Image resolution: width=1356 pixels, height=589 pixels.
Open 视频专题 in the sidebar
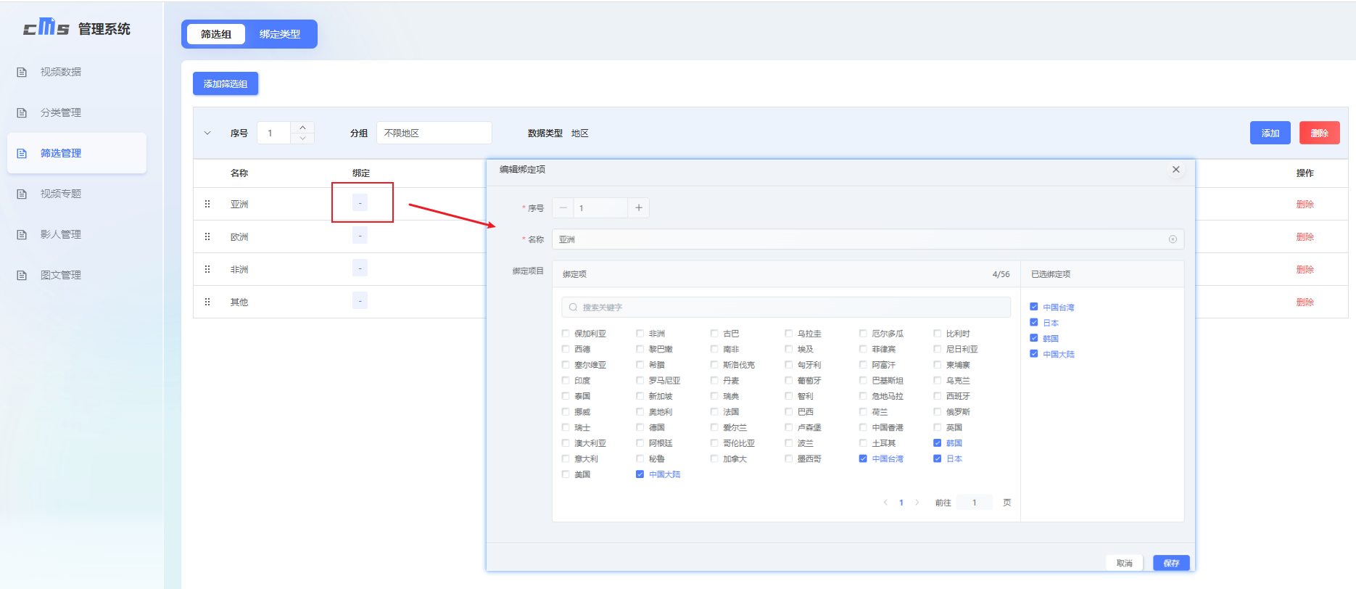61,194
